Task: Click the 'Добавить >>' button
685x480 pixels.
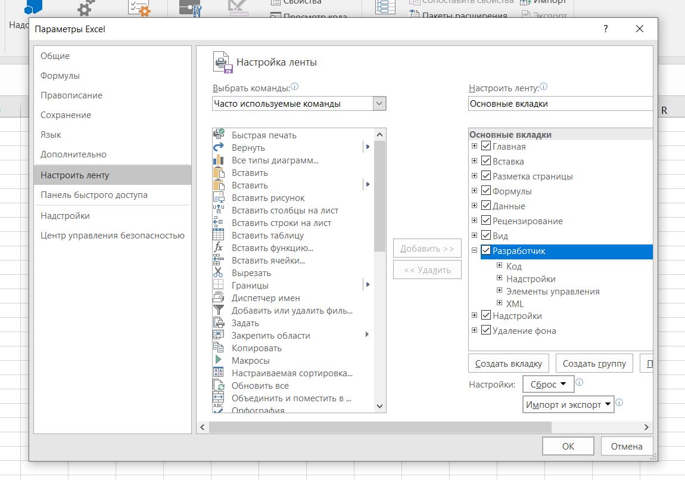Action: click(x=427, y=248)
